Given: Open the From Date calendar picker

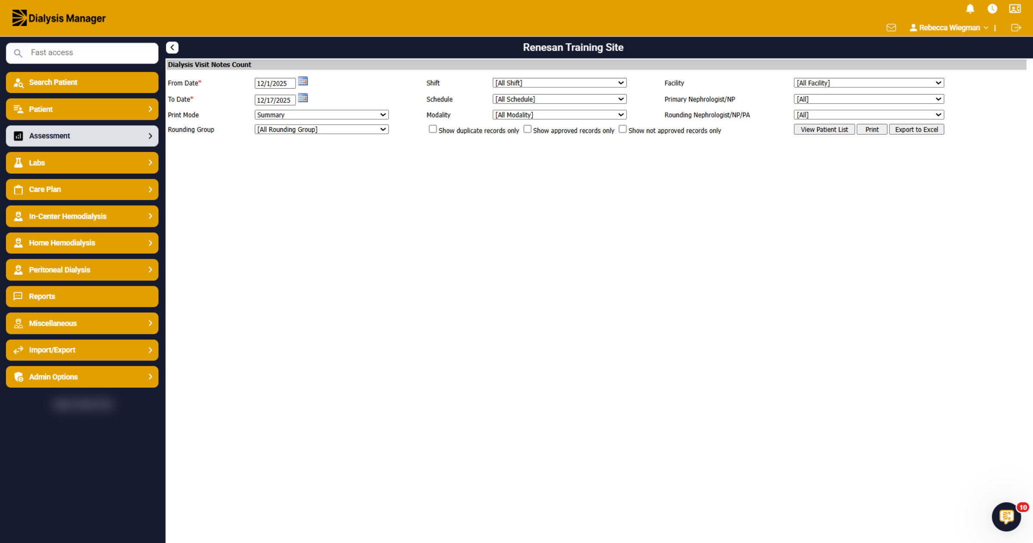Looking at the screenshot, I should (x=303, y=81).
